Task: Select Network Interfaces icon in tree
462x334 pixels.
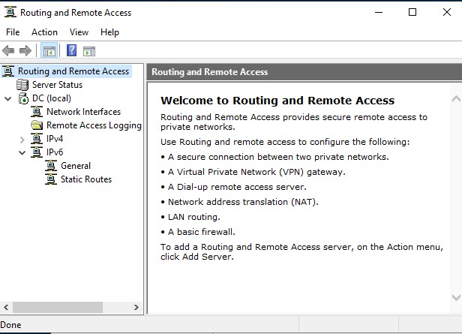Action: (37, 112)
